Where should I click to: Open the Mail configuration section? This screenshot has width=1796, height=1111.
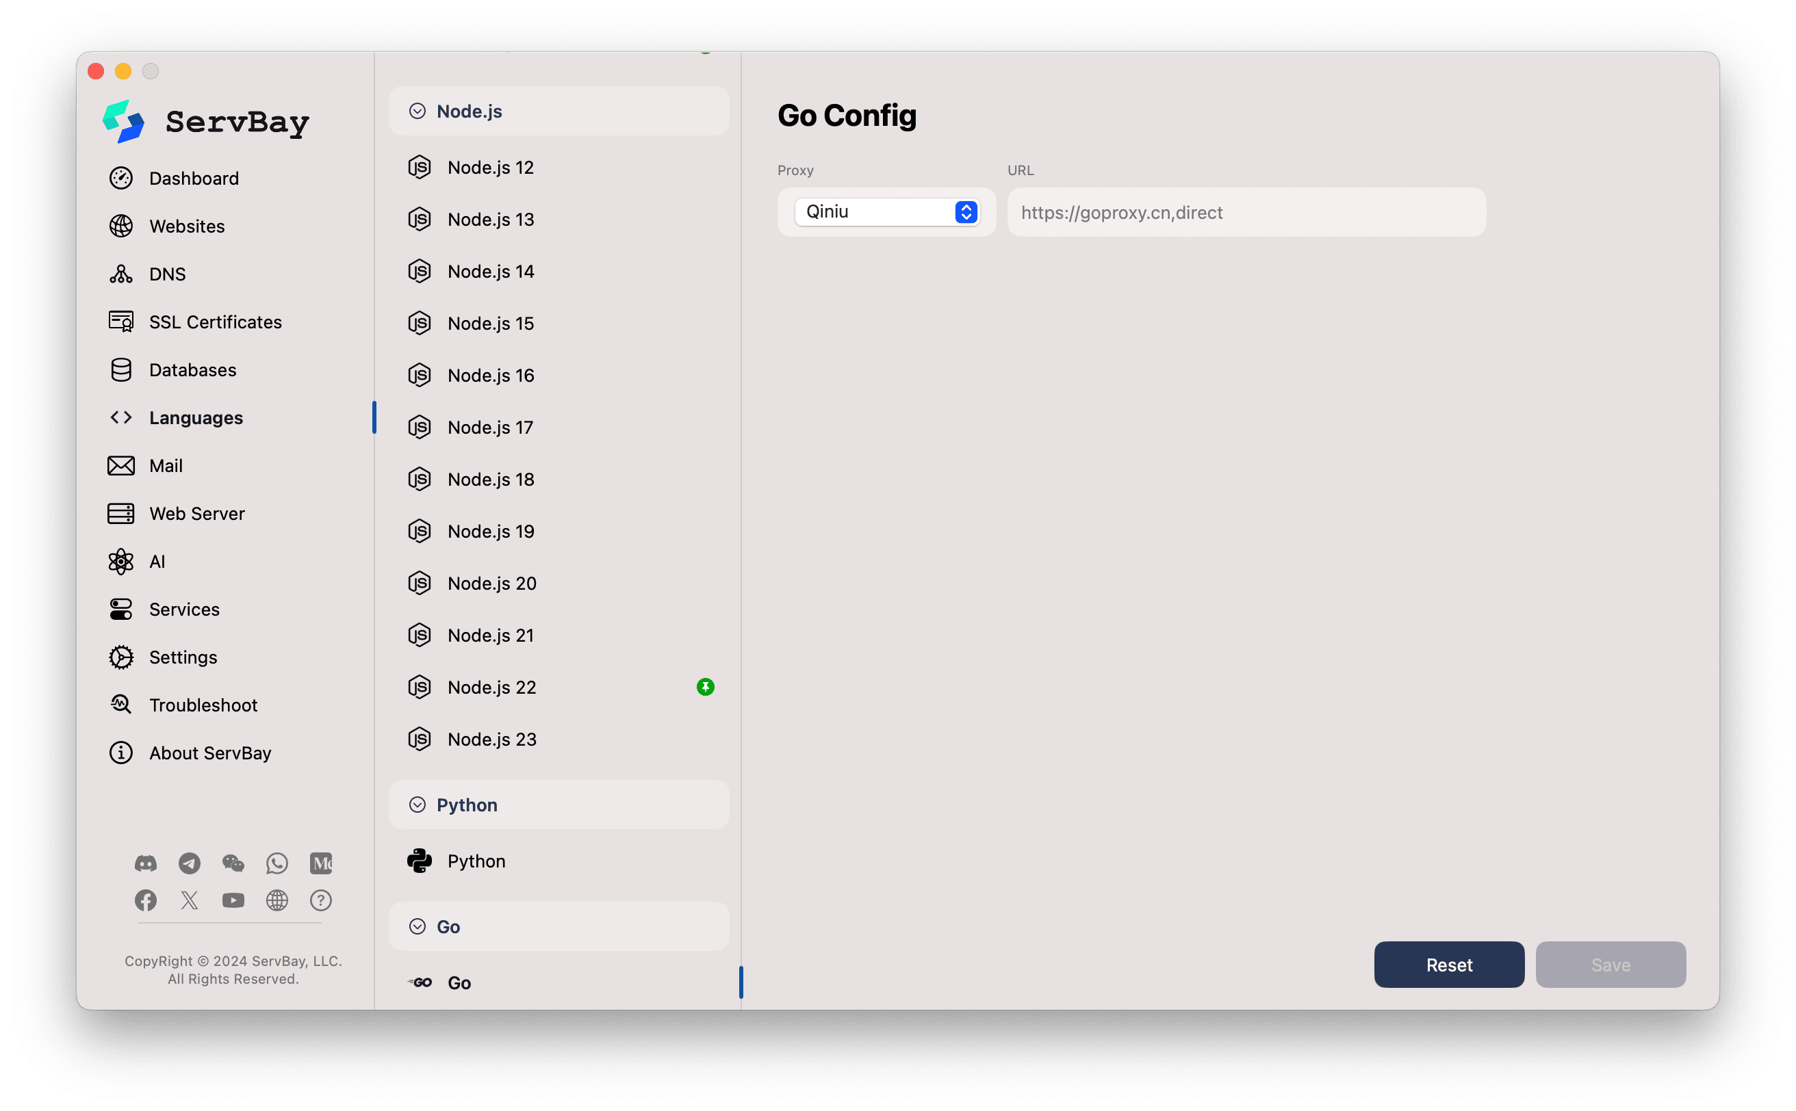pos(166,465)
